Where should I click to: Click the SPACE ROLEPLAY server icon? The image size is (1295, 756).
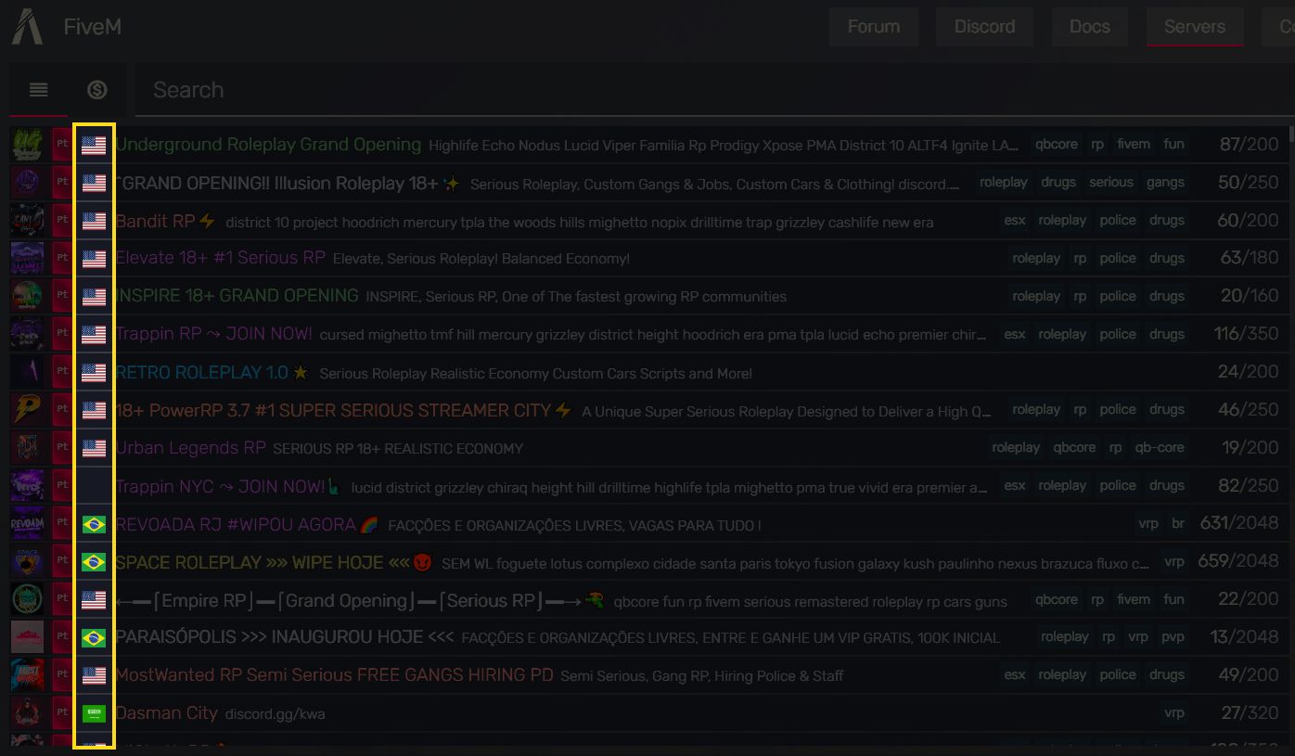click(27, 562)
